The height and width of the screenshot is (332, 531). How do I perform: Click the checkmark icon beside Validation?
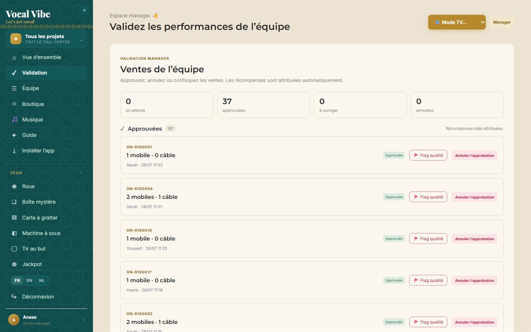coord(14,73)
